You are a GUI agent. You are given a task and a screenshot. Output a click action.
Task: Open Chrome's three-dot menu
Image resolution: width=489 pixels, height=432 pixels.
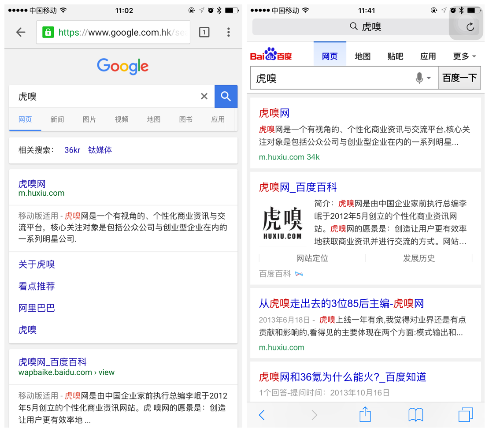point(228,32)
